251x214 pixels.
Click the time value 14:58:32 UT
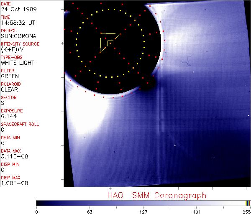17,23
